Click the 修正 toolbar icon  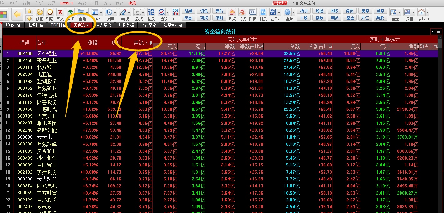click(x=40, y=12)
